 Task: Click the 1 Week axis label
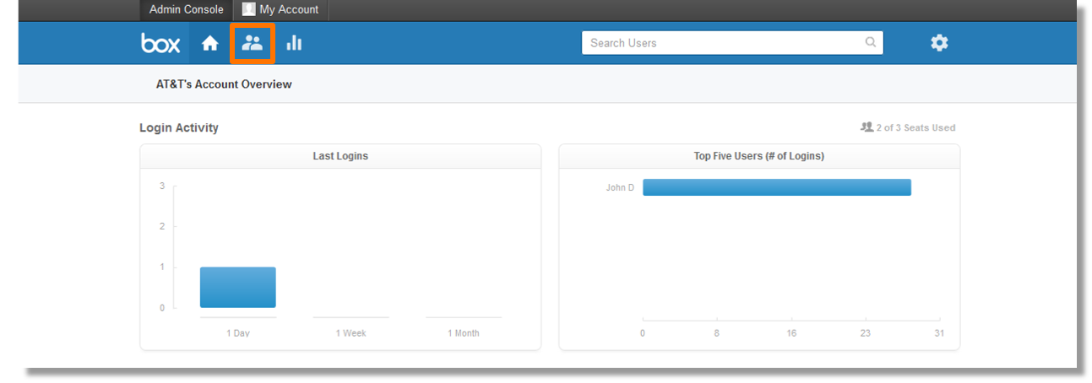[x=350, y=333]
